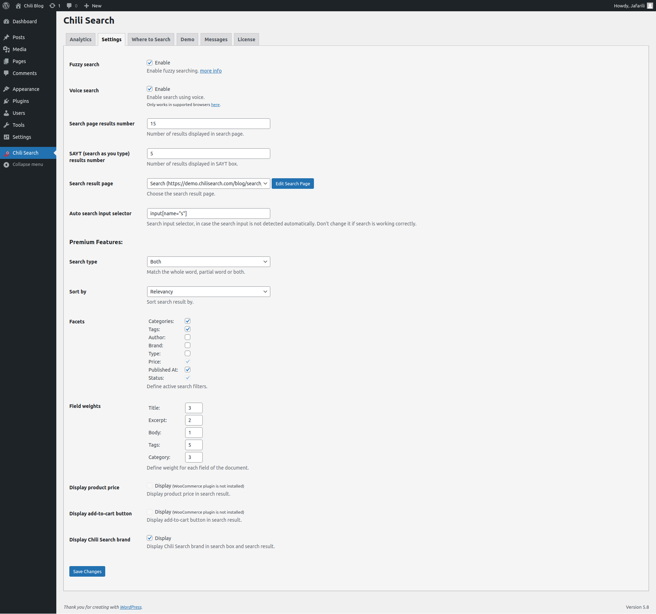
Task: Switch to the Analytics tab
Action: click(x=81, y=39)
